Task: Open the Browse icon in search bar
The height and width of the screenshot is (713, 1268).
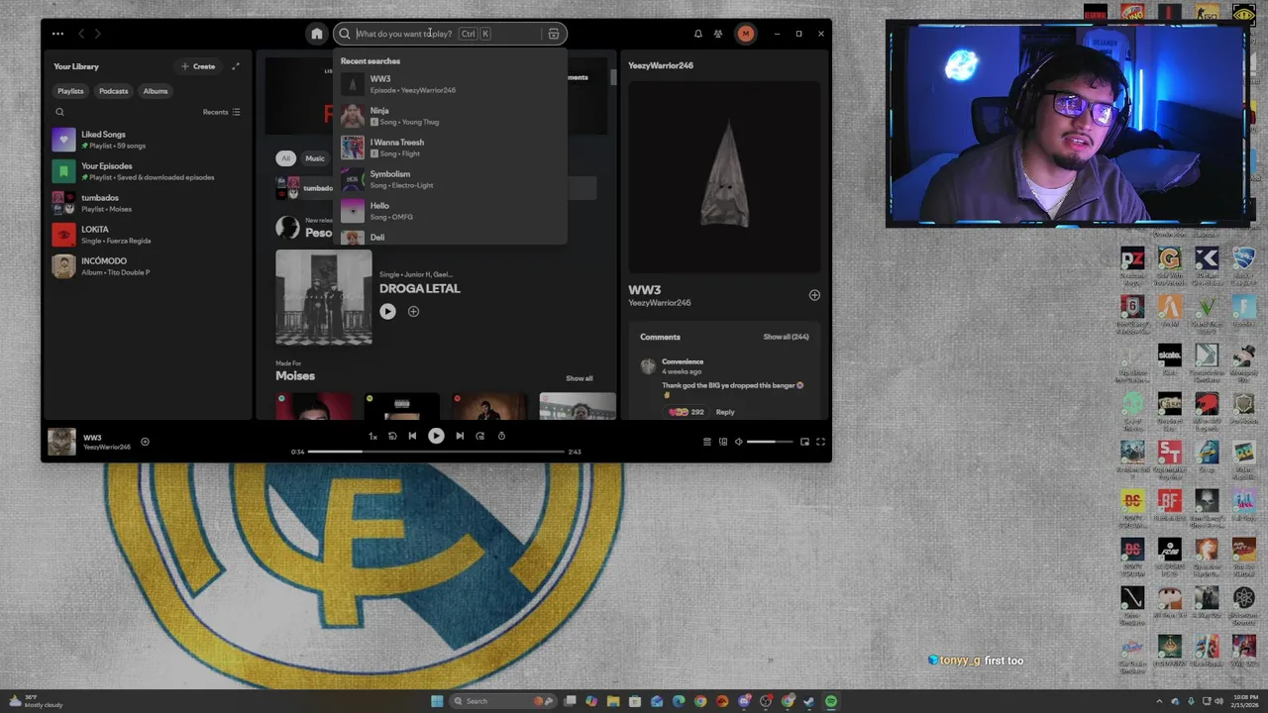Action: (x=554, y=34)
